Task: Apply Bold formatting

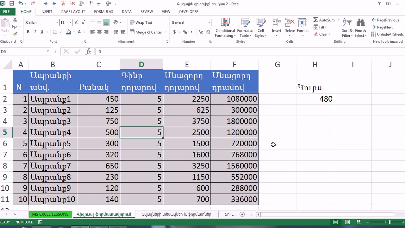Action: click(28, 32)
